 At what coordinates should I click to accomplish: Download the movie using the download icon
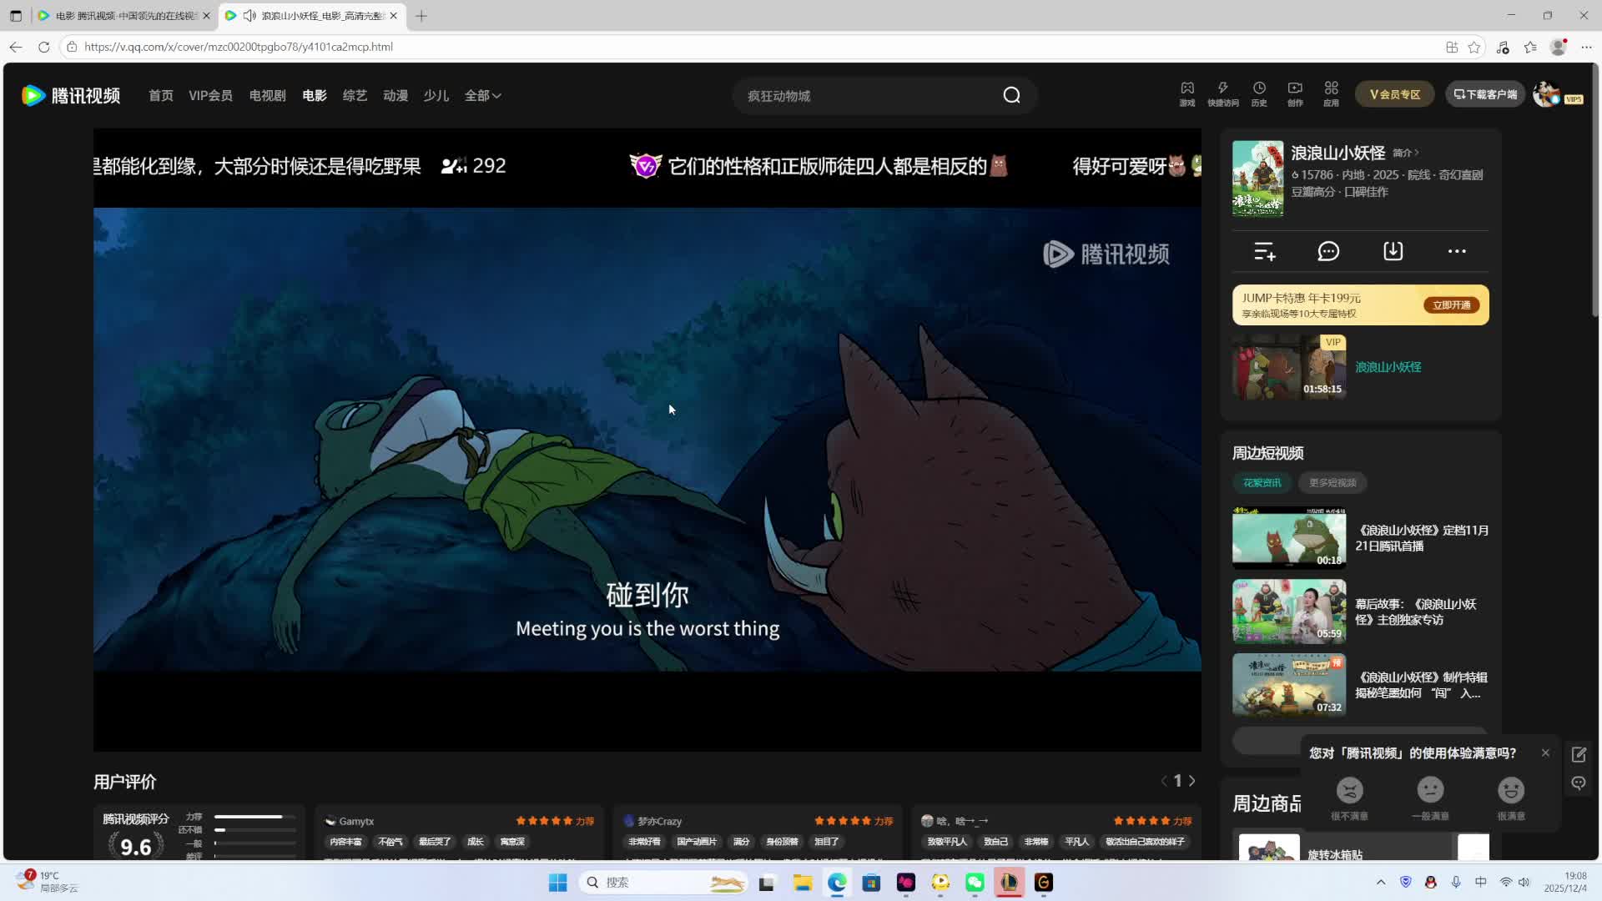pyautogui.click(x=1393, y=250)
